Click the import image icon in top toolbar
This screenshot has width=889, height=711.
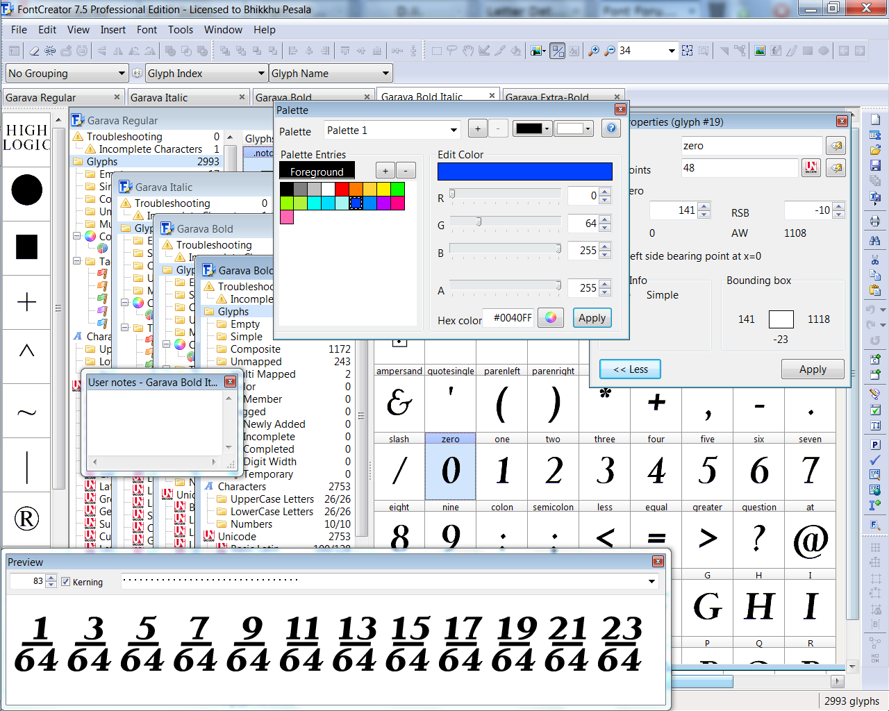760,51
